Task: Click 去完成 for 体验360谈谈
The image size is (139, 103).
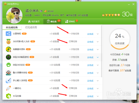Action: 90,65
